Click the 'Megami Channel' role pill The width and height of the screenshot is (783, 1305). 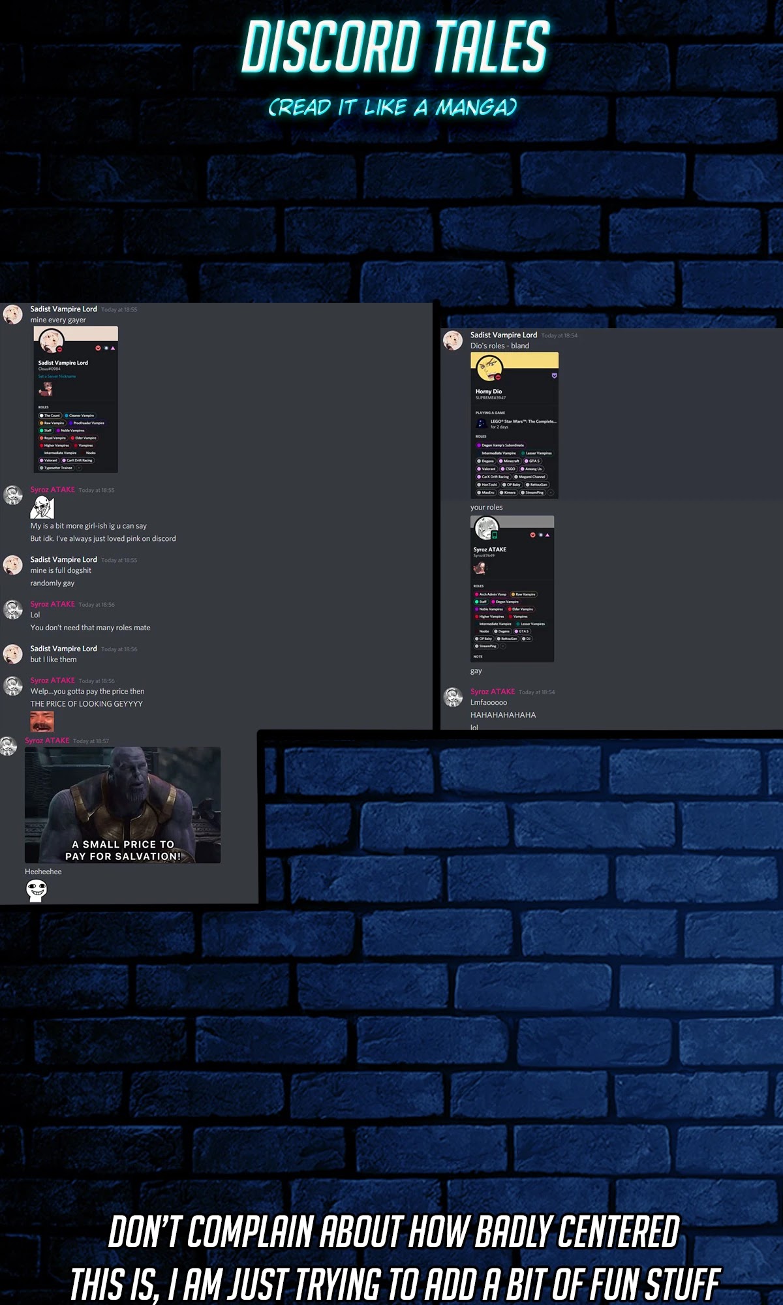pyautogui.click(x=530, y=477)
